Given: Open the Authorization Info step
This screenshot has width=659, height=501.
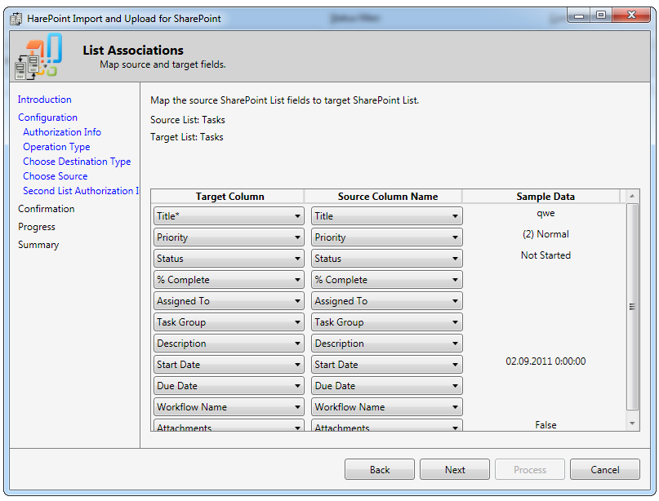Looking at the screenshot, I should click(x=62, y=132).
